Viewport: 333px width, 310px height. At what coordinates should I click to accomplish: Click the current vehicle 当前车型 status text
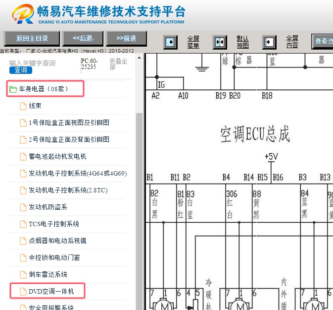click(x=67, y=51)
